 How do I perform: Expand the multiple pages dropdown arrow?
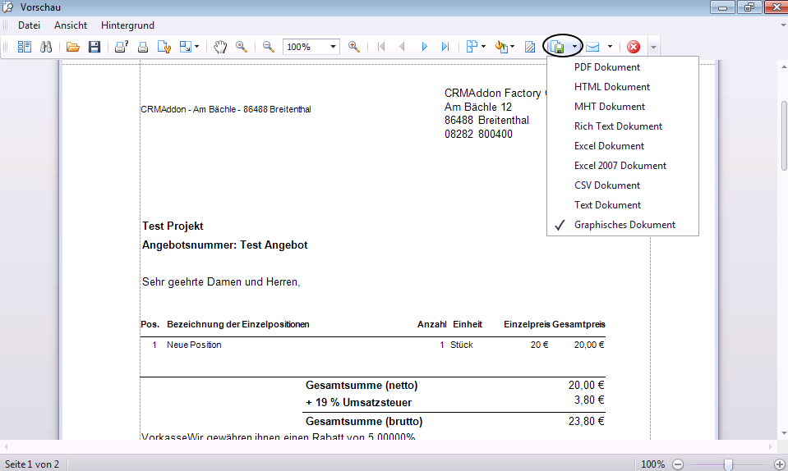(483, 47)
